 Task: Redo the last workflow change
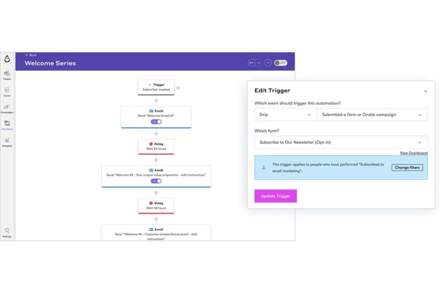coord(258,63)
